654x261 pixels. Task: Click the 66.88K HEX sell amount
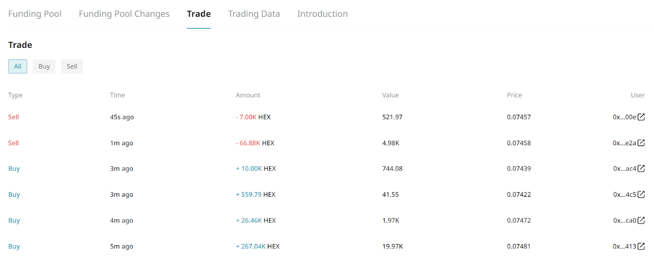[x=255, y=143]
